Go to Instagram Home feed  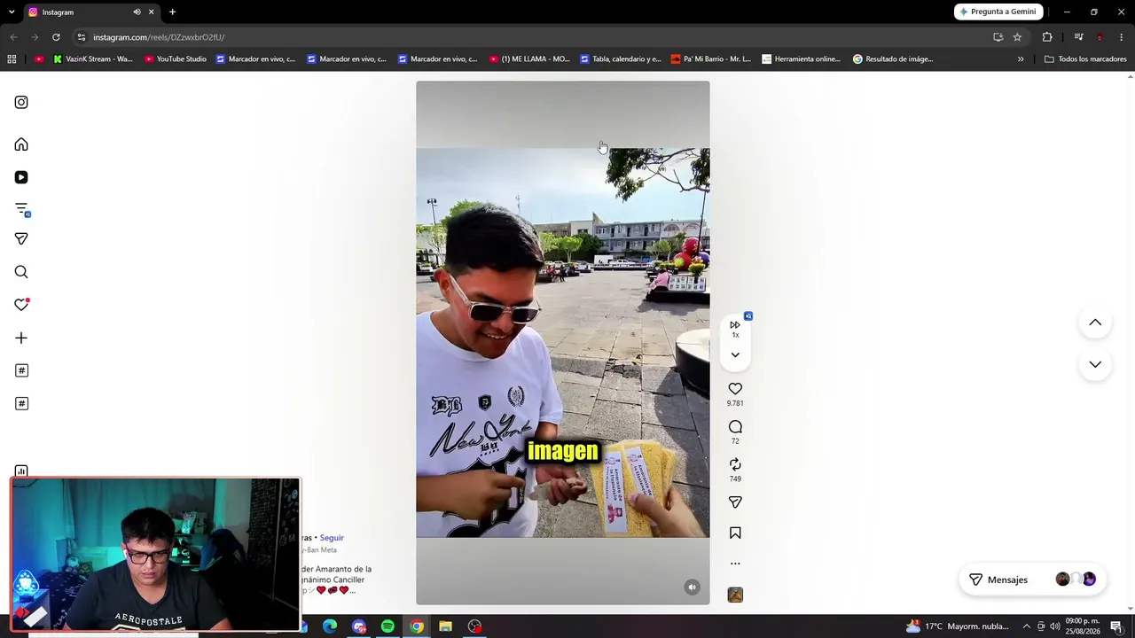pyautogui.click(x=21, y=144)
